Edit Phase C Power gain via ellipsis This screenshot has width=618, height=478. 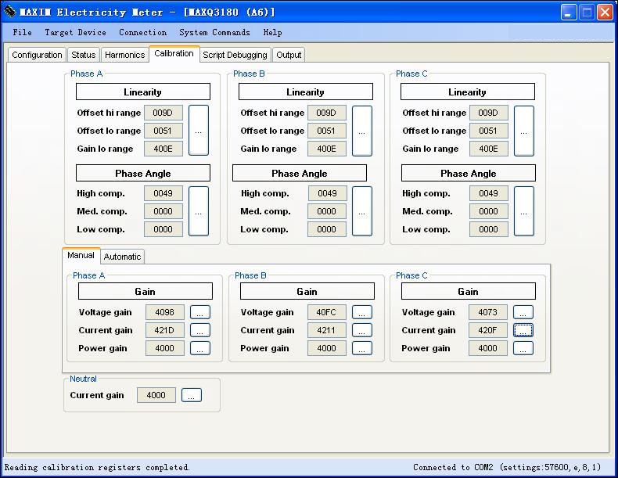(x=523, y=348)
